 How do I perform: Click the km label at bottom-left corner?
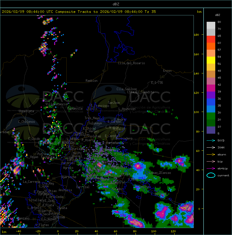[x=4, y=232]
